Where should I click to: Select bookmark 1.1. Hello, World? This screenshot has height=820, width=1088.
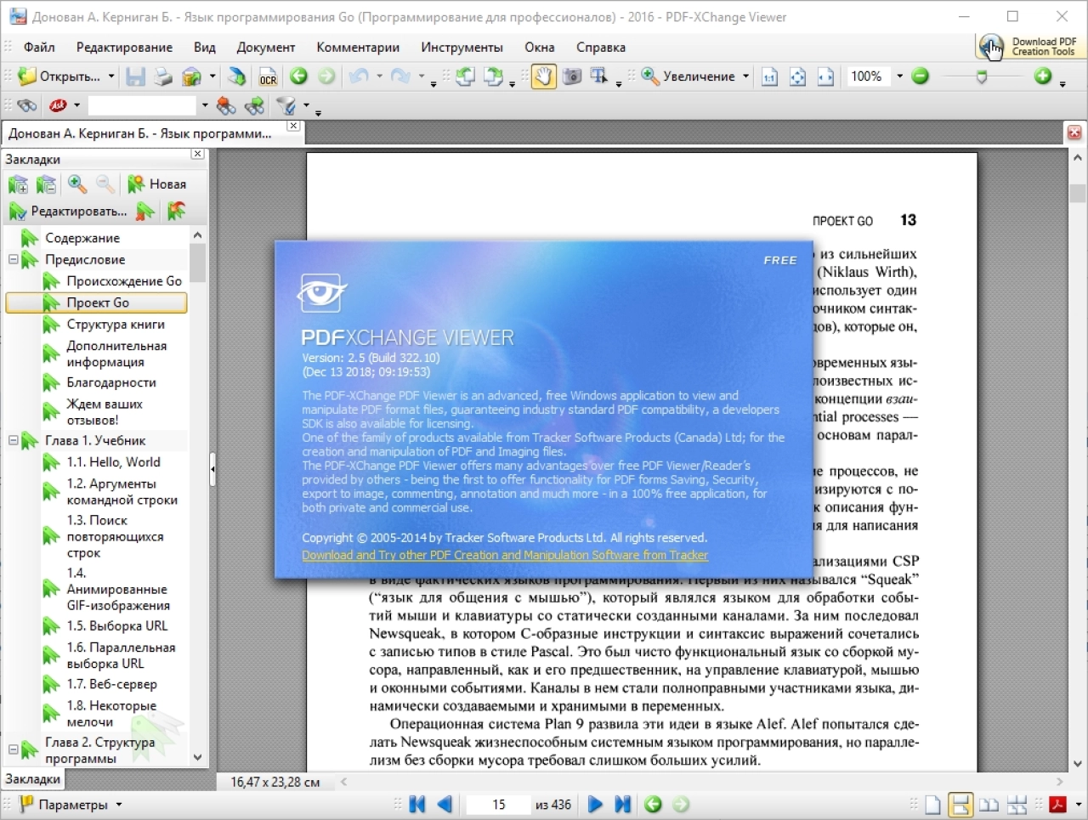click(x=113, y=462)
